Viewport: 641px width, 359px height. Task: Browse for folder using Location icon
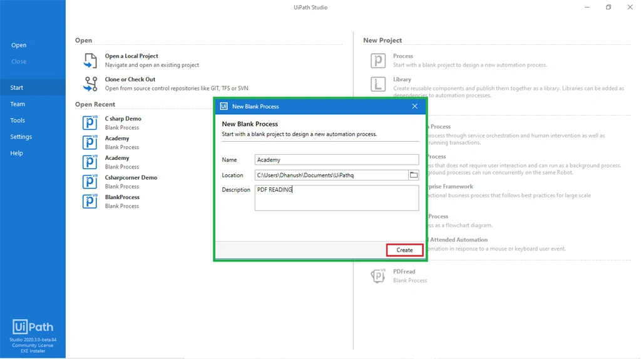coord(413,175)
